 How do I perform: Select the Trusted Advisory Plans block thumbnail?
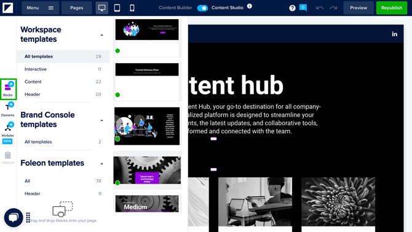tap(147, 82)
